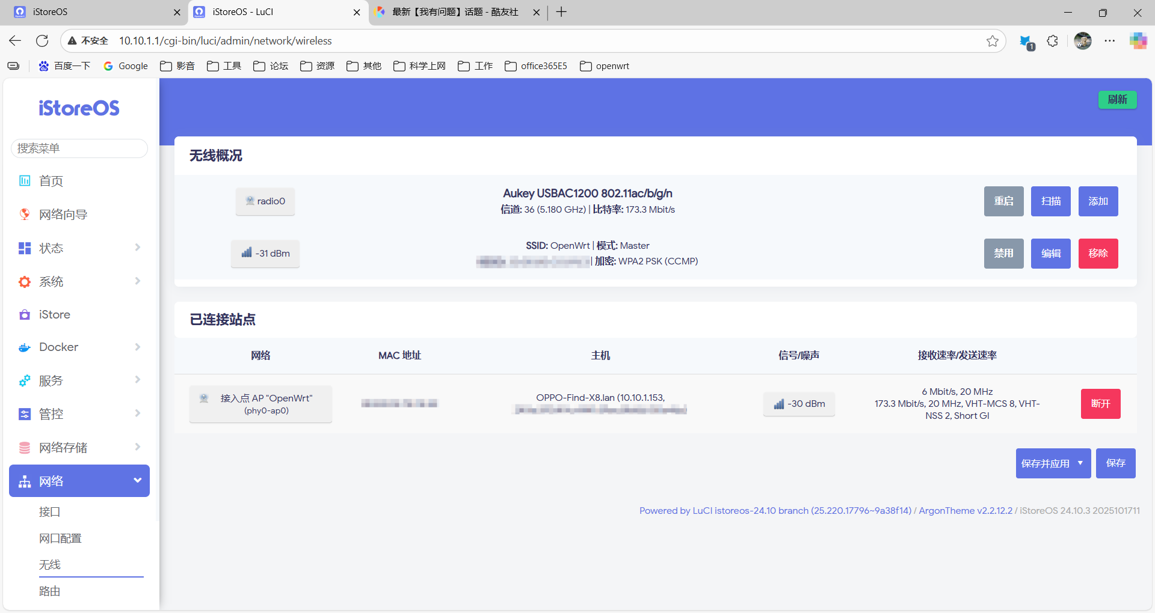This screenshot has height=613, width=1155.
Task: Switch to the first iStoreOS browser tab
Action: pyautogui.click(x=96, y=12)
